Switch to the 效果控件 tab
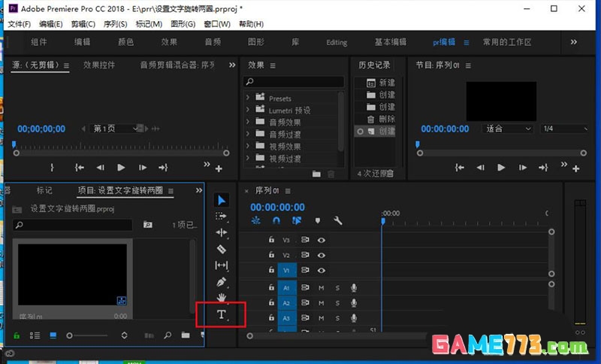Image resolution: width=601 pixels, height=364 pixels. [99, 65]
